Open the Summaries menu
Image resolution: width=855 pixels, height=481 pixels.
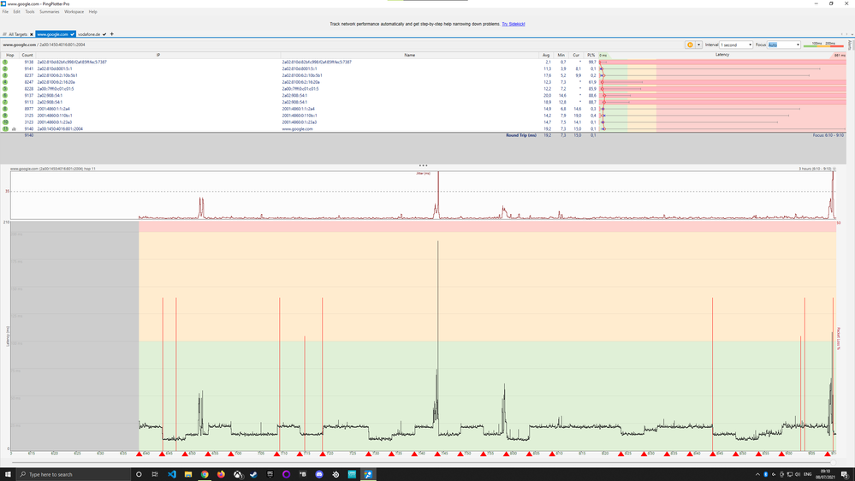tap(49, 12)
